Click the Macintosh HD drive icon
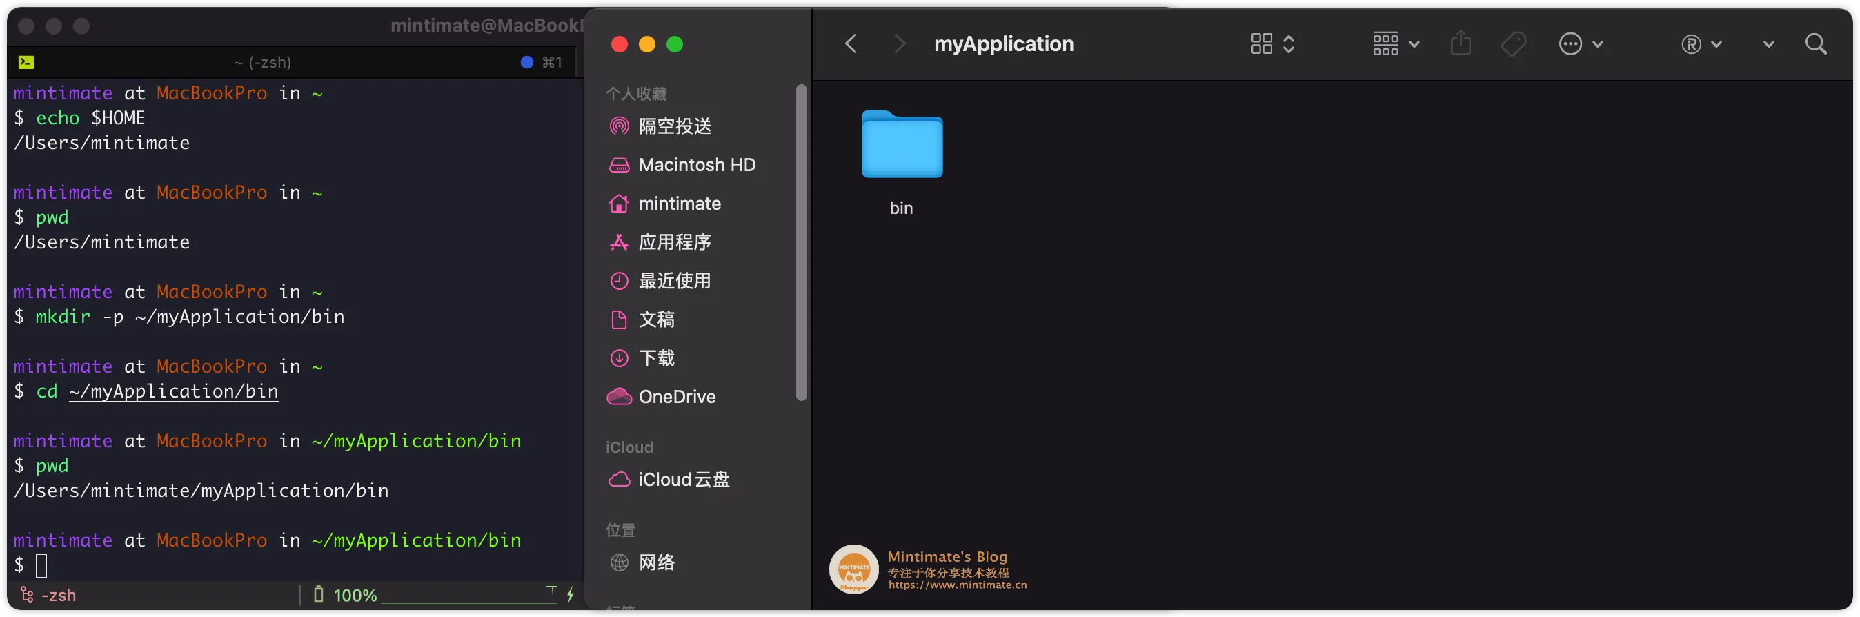 click(x=619, y=166)
